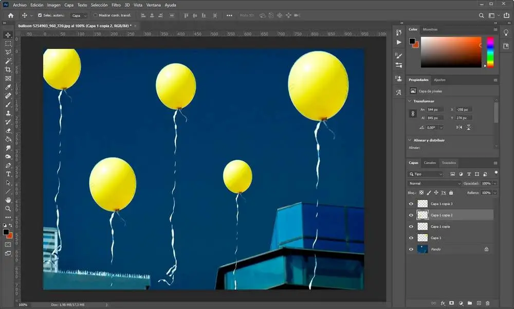Enable Mostrar contr. transf. checkbox
Image resolution: width=514 pixels, height=309 pixels.
(96, 15)
